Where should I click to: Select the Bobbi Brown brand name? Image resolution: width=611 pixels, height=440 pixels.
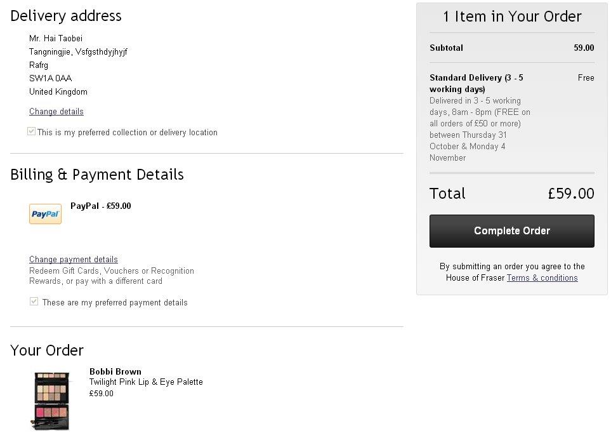[115, 371]
